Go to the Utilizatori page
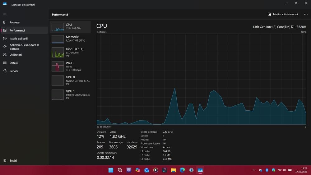This screenshot has width=311, height=175. click(24, 55)
